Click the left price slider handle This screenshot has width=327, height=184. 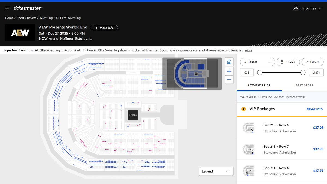click(260, 73)
